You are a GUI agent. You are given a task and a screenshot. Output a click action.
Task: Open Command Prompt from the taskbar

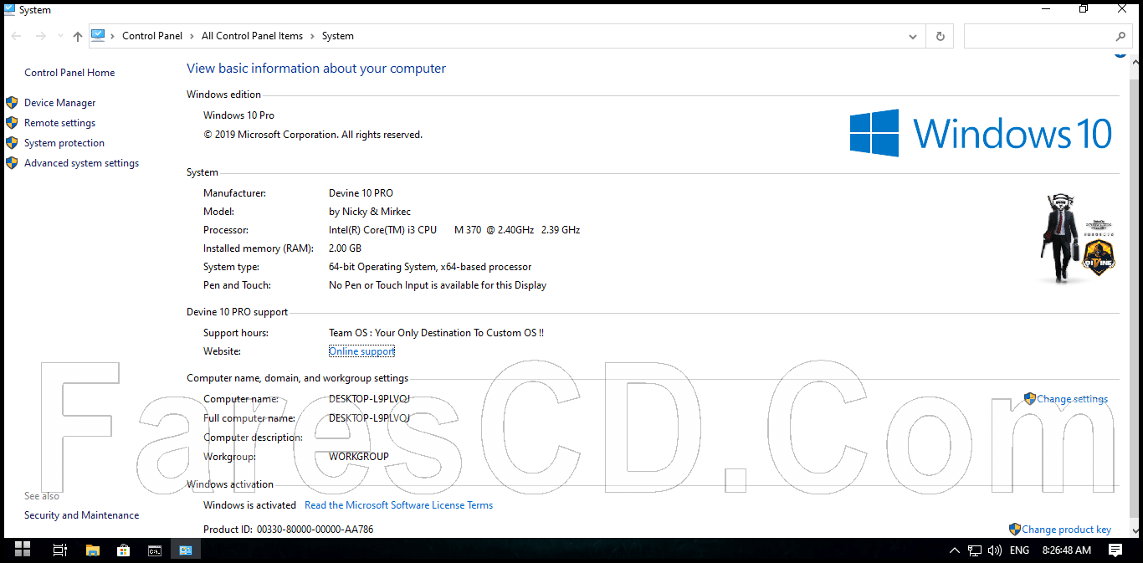point(155,550)
